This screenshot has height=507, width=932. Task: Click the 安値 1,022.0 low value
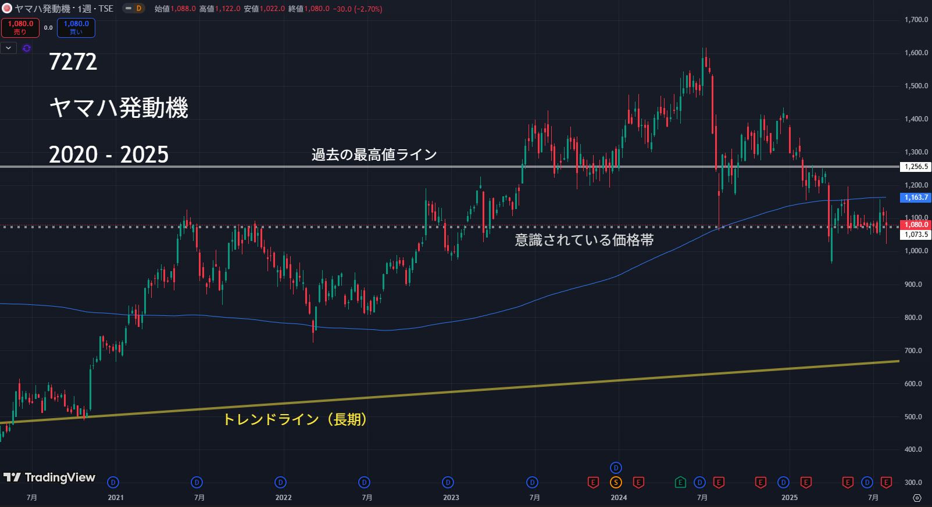(265, 9)
